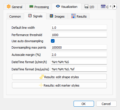Click the Results grid icon
The height and width of the screenshot is (110, 120).
pos(74,16)
